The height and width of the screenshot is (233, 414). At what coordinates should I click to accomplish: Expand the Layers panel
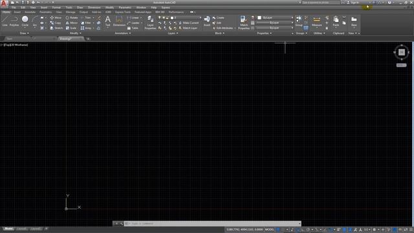click(173, 33)
